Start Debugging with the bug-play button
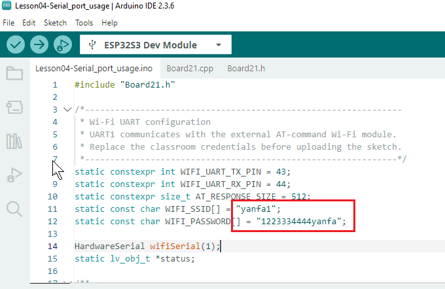 [63, 44]
